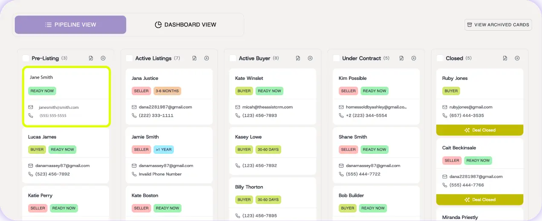
Task: Click the document icon in Closed column header
Action: [x=505, y=58]
